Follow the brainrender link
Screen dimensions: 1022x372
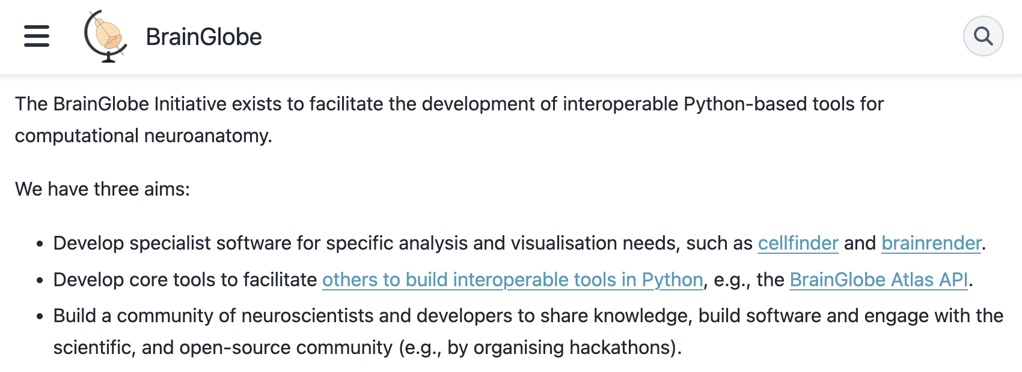pos(931,243)
